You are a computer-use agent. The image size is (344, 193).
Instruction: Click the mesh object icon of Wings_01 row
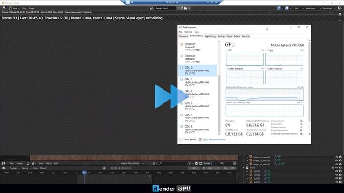click(x=251, y=157)
